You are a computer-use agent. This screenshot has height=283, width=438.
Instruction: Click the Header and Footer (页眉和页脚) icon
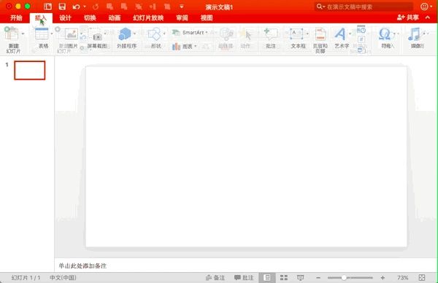tap(320, 34)
